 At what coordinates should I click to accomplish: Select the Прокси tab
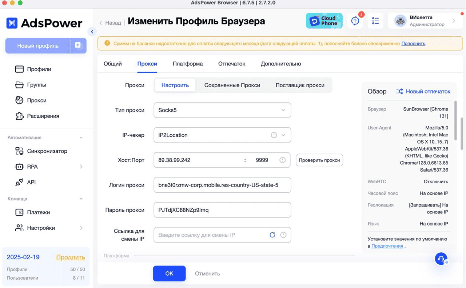point(147,64)
